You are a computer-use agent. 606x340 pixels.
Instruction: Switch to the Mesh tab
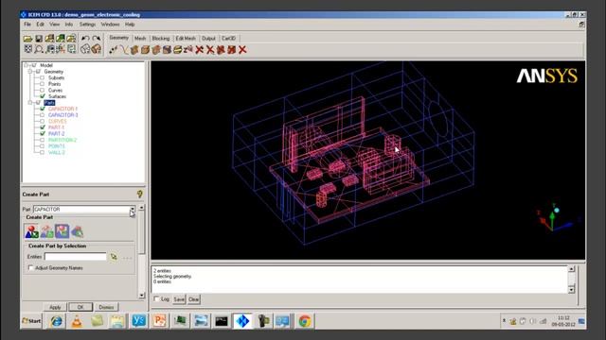(140, 38)
